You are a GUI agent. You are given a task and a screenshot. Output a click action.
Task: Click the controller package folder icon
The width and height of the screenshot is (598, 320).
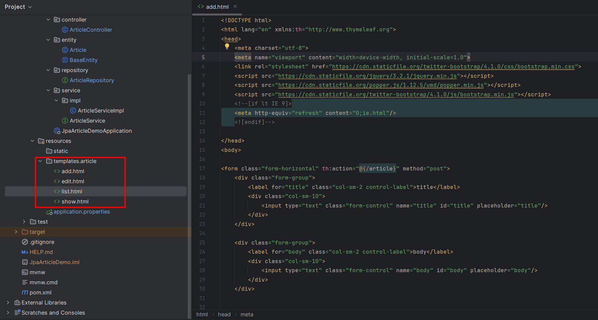pyautogui.click(x=57, y=20)
